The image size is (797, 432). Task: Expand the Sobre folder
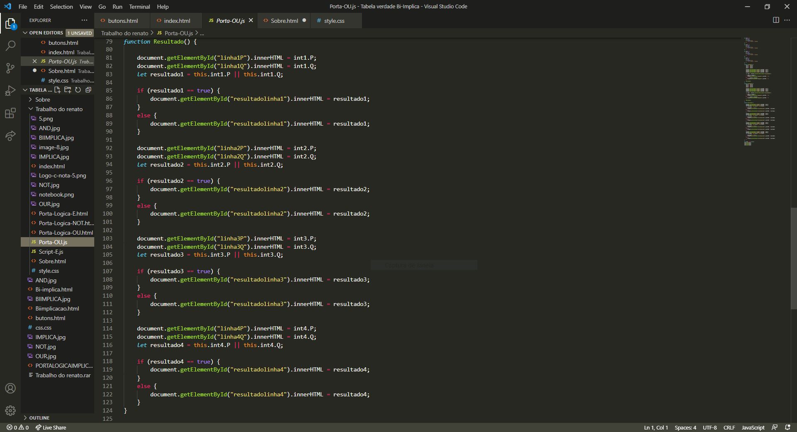point(43,100)
